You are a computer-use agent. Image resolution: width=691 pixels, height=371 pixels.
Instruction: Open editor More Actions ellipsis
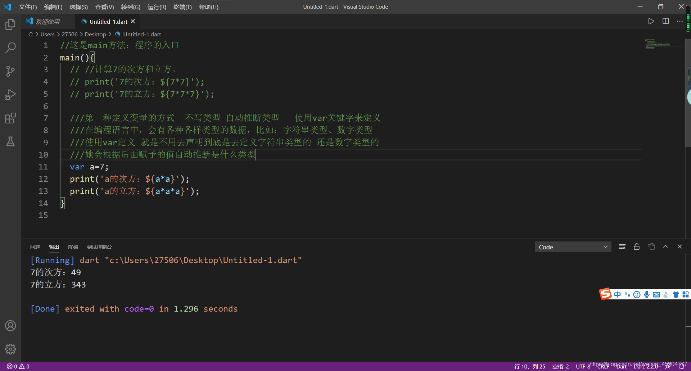(x=679, y=21)
